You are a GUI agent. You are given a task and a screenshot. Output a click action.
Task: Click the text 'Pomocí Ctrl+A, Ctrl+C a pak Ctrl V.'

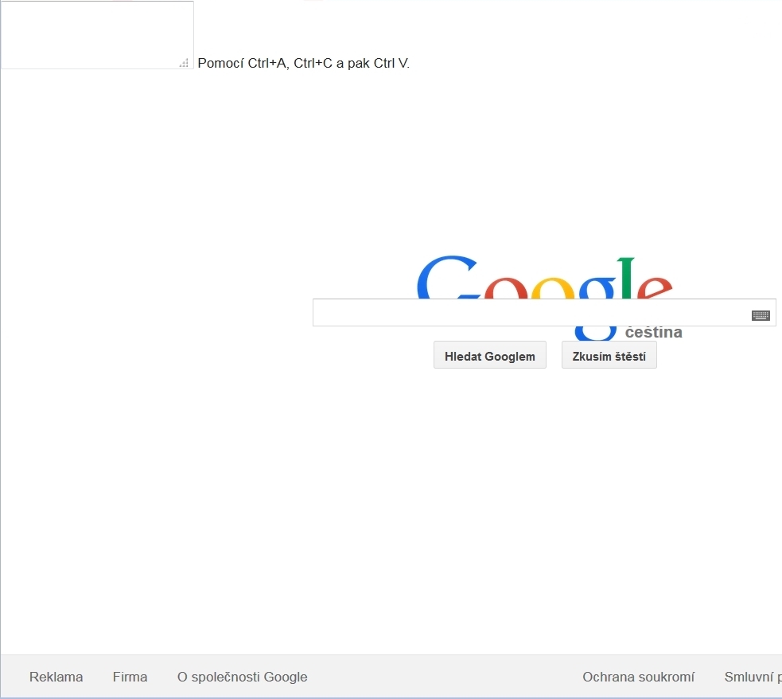303,64
